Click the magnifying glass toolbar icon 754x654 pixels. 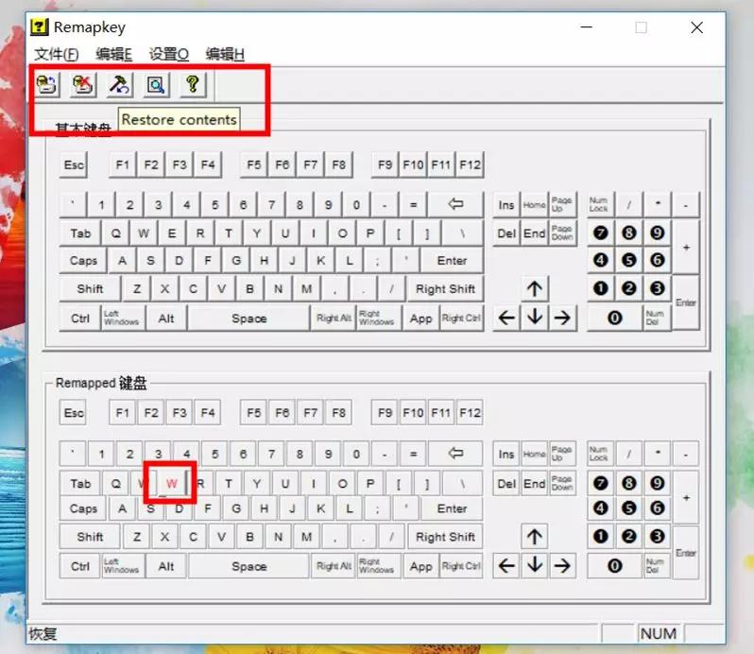click(156, 84)
